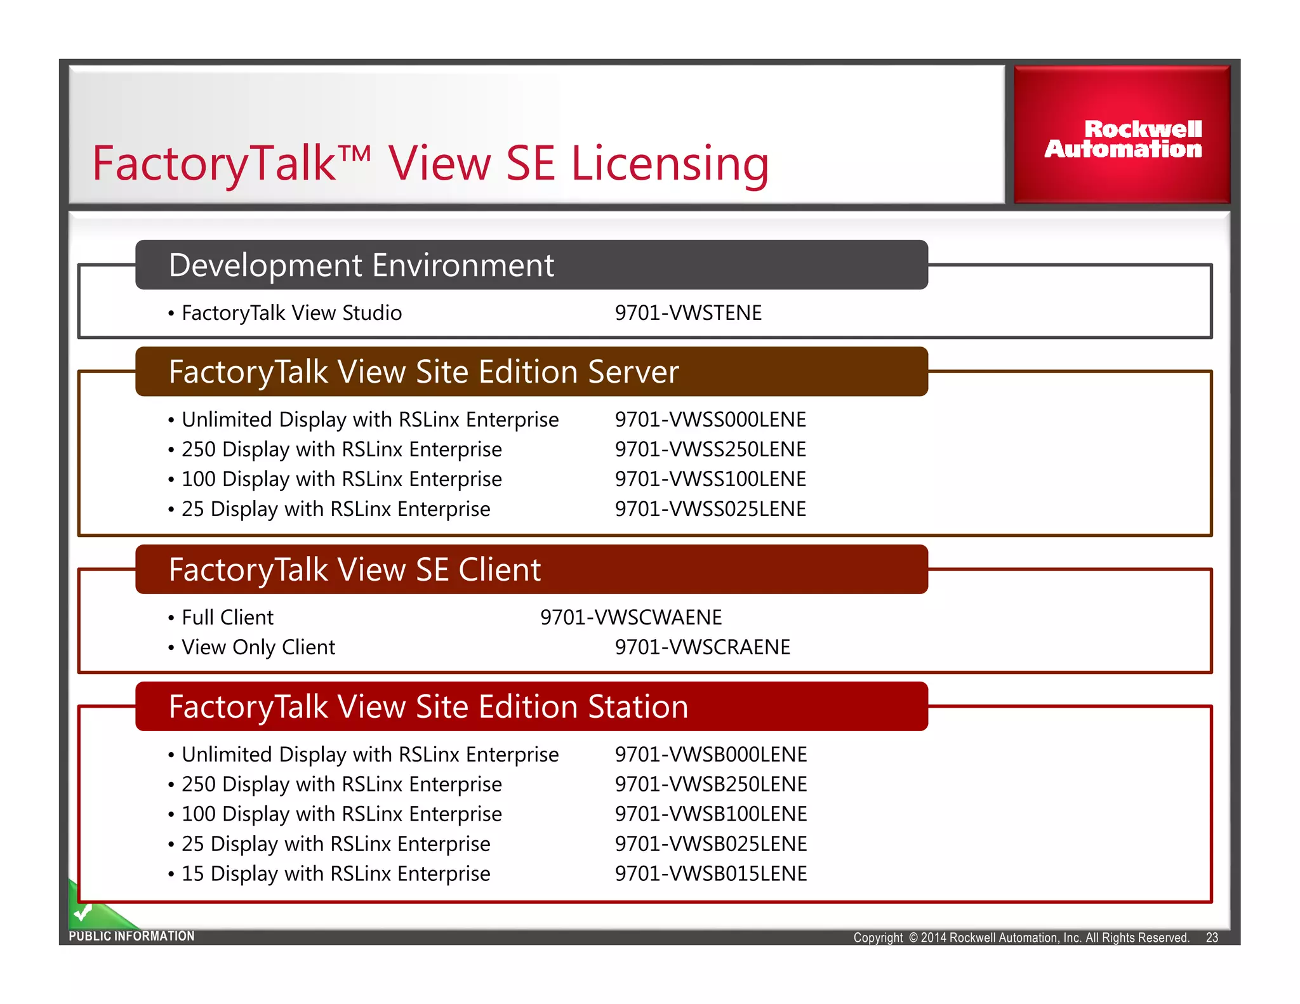Select catalog number 9701-VWSB000LENE
Viewport: 1300px width, 1004px height.
[x=711, y=755]
